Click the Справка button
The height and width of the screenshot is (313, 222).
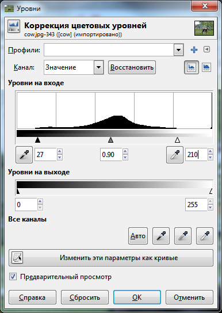click(32, 297)
